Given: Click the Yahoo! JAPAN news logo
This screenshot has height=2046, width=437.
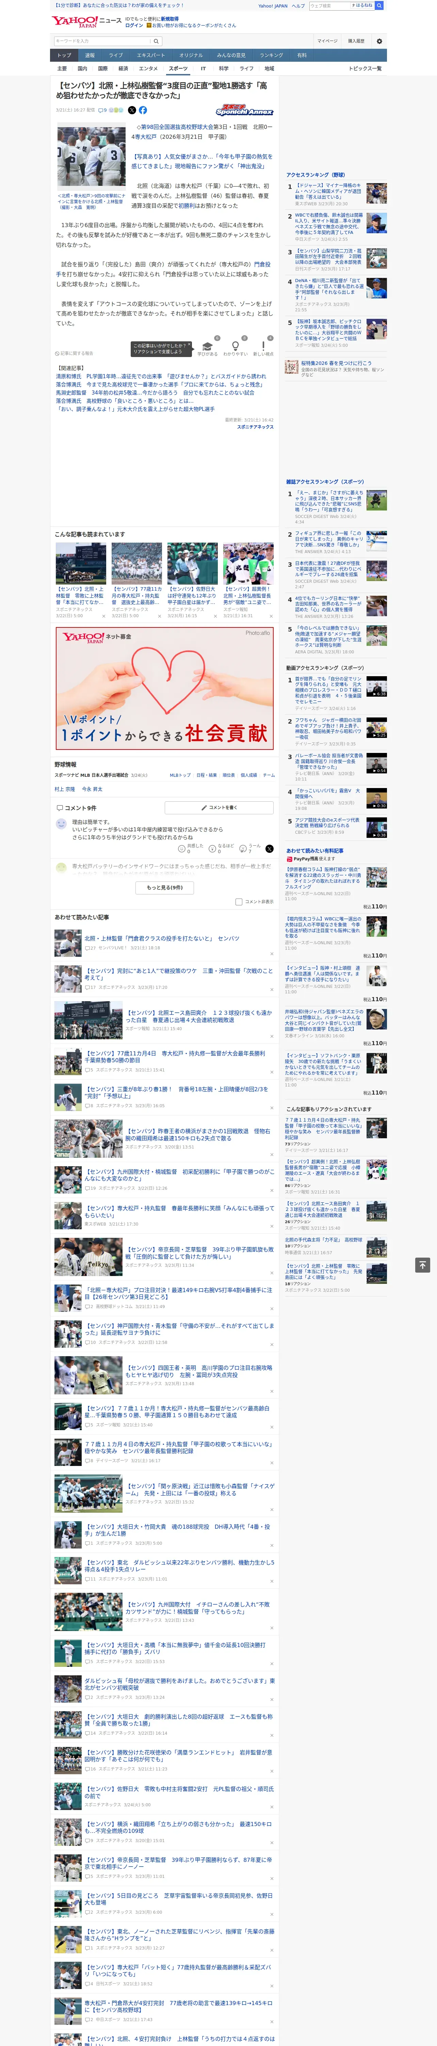Looking at the screenshot, I should coord(86,21).
